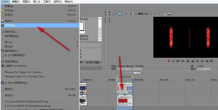Click the overlays grid icon

click(155, 14)
